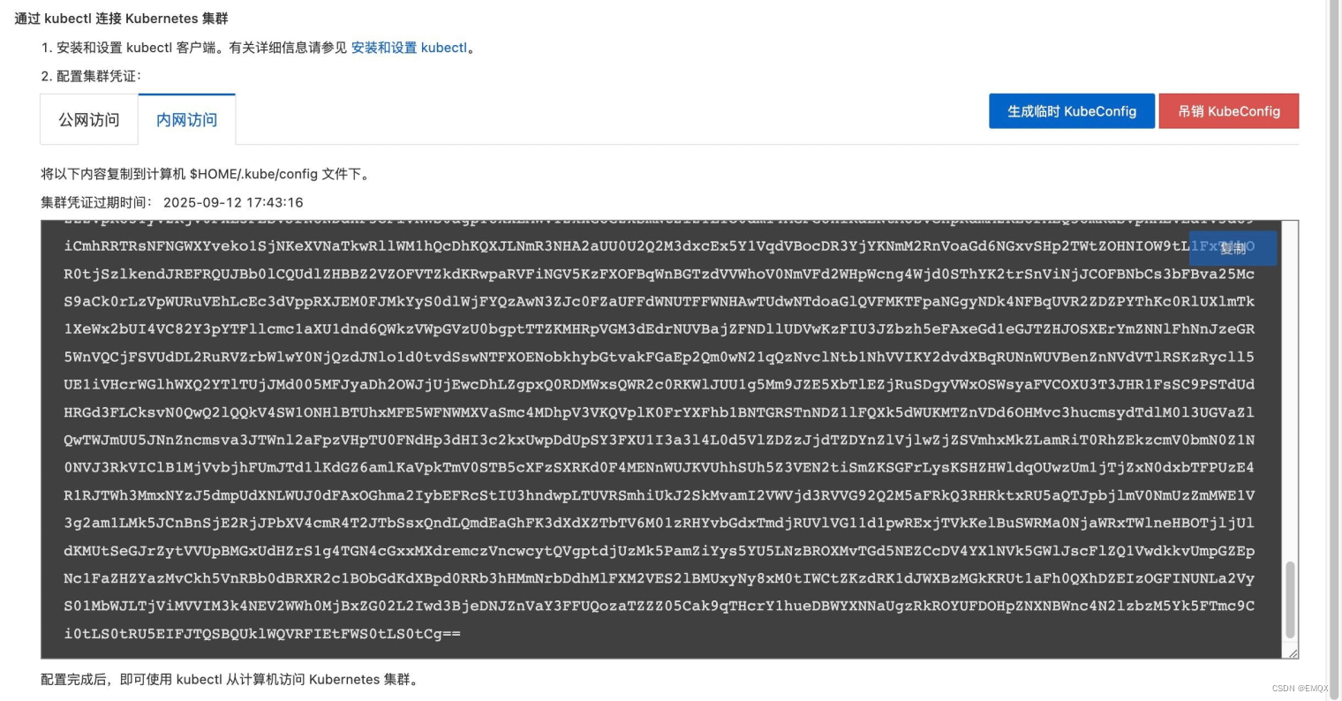Select the 内网访问 tab

[187, 120]
